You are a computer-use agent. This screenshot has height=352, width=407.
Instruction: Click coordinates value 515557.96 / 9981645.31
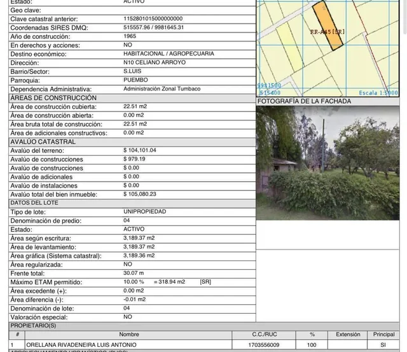[153, 27]
